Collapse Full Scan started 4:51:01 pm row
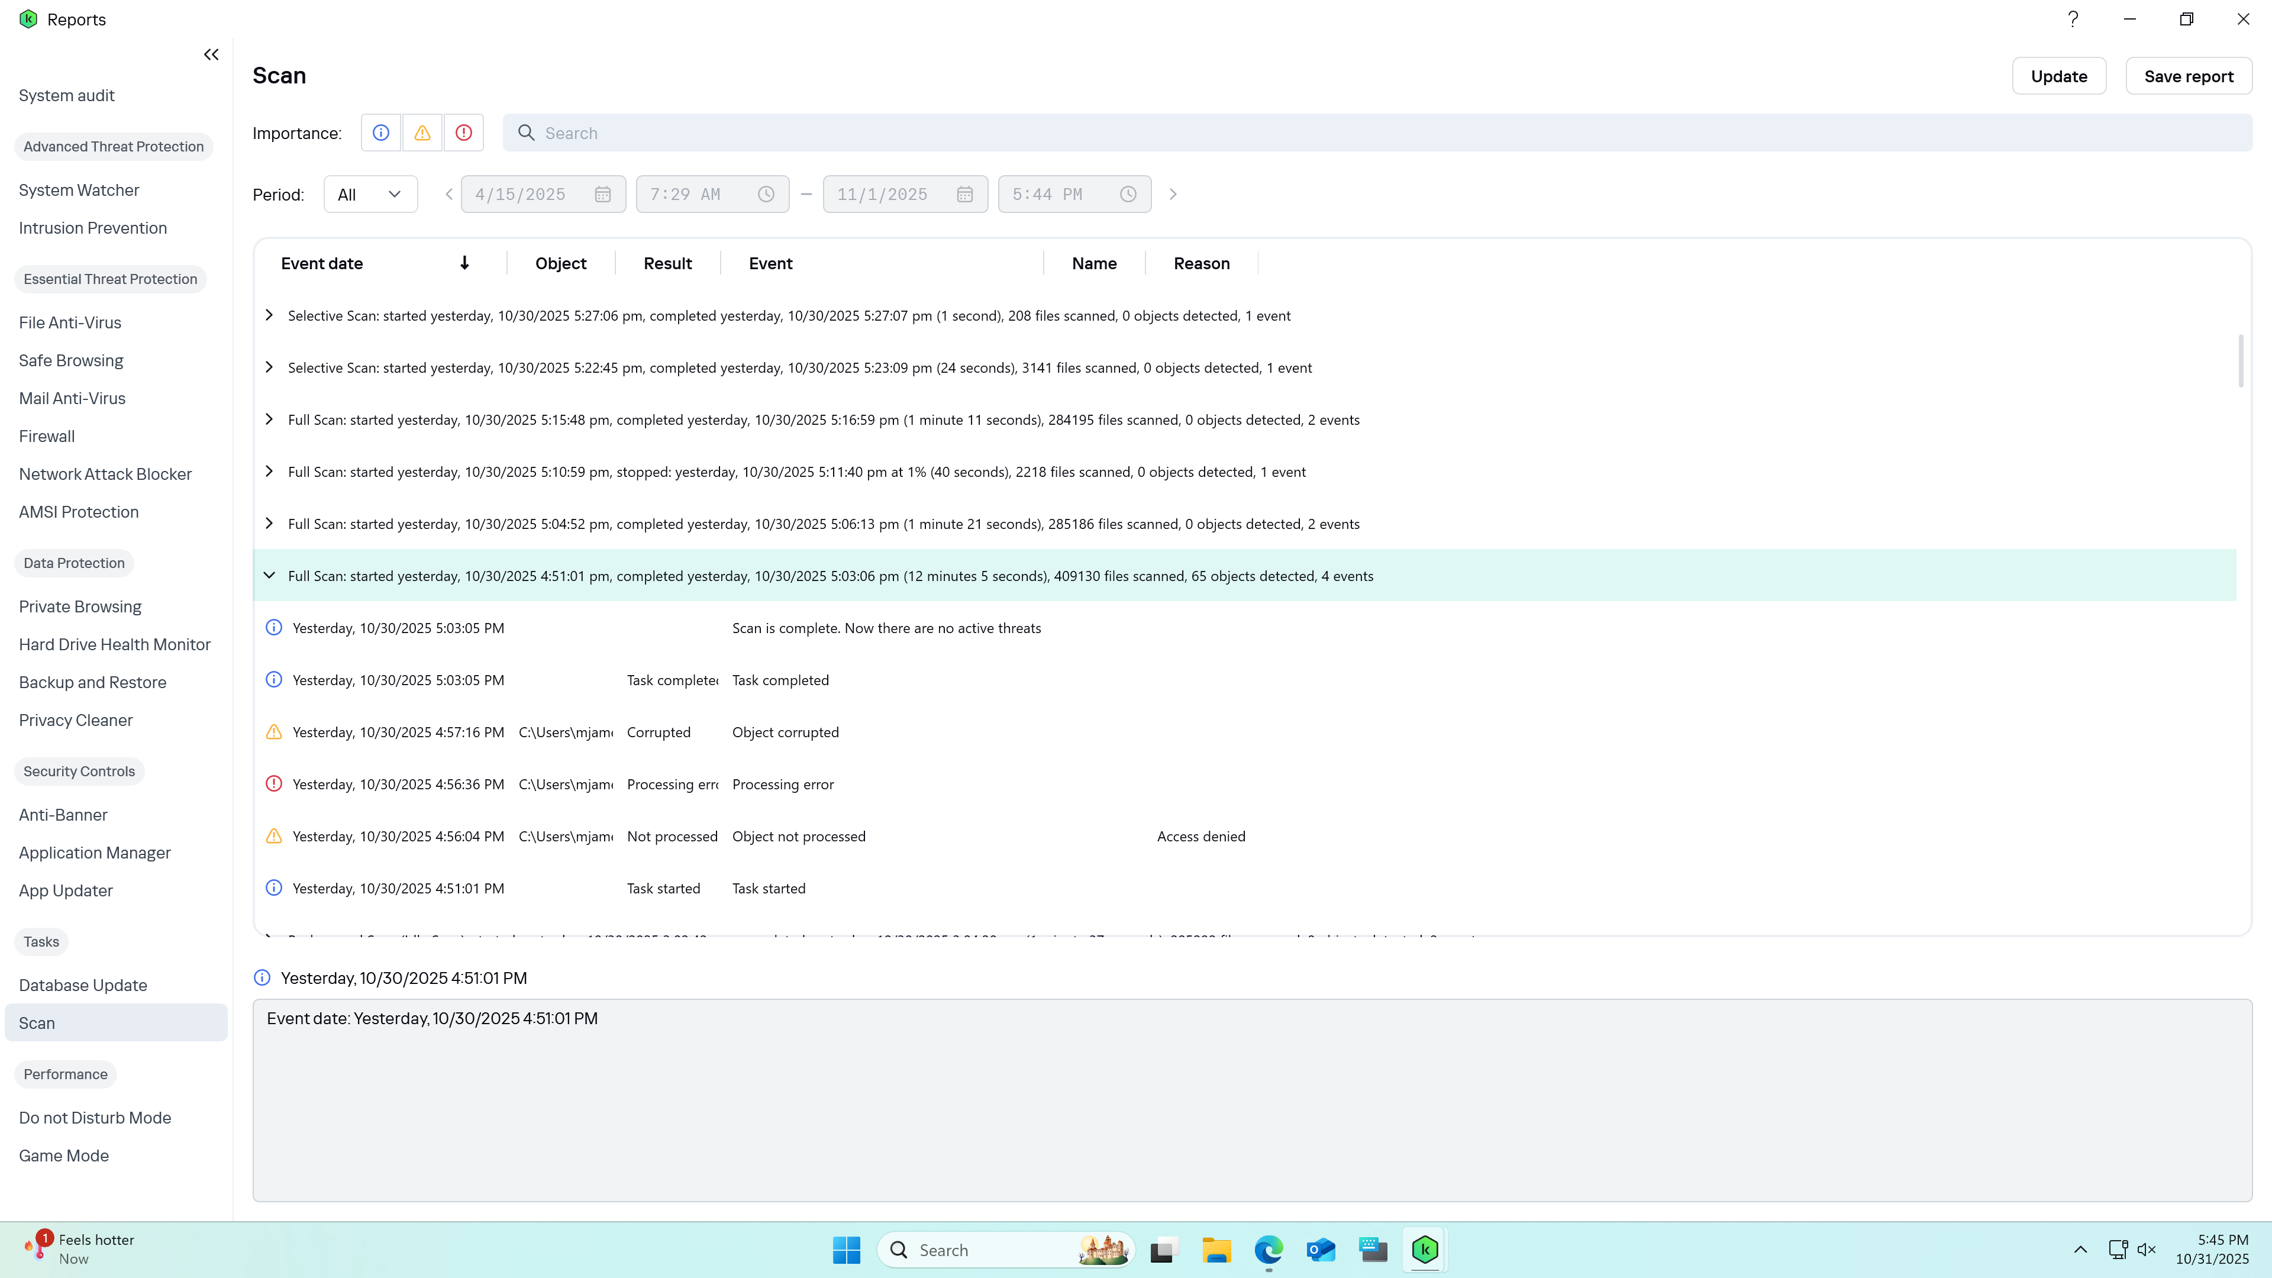The image size is (2272, 1278). tap(269, 575)
